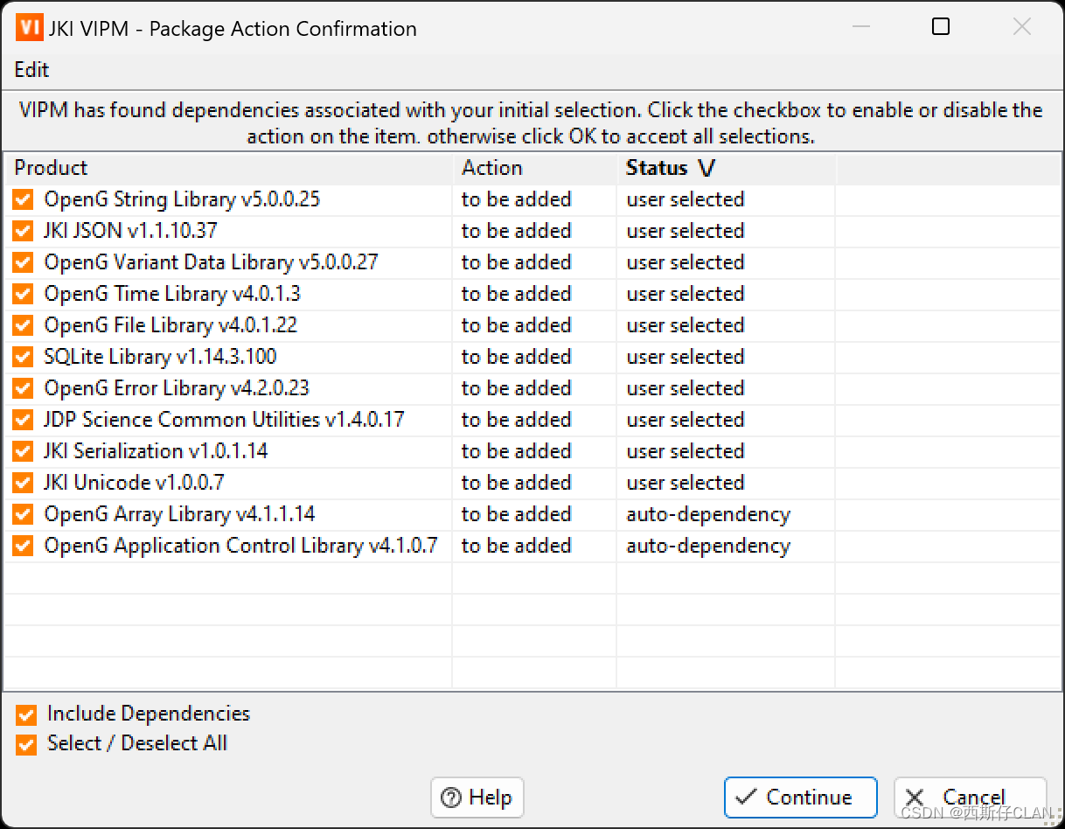Viewport: 1065px width, 829px height.
Task: Uncheck JKI JSON v1.1.10.37
Action: (23, 231)
